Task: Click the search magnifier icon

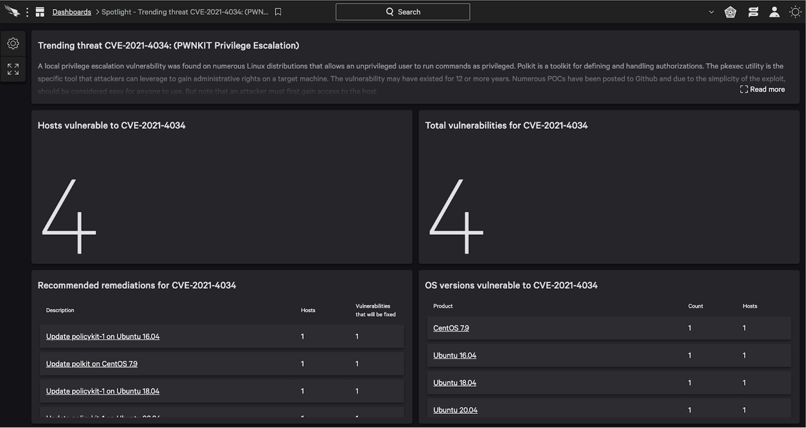Action: point(390,12)
